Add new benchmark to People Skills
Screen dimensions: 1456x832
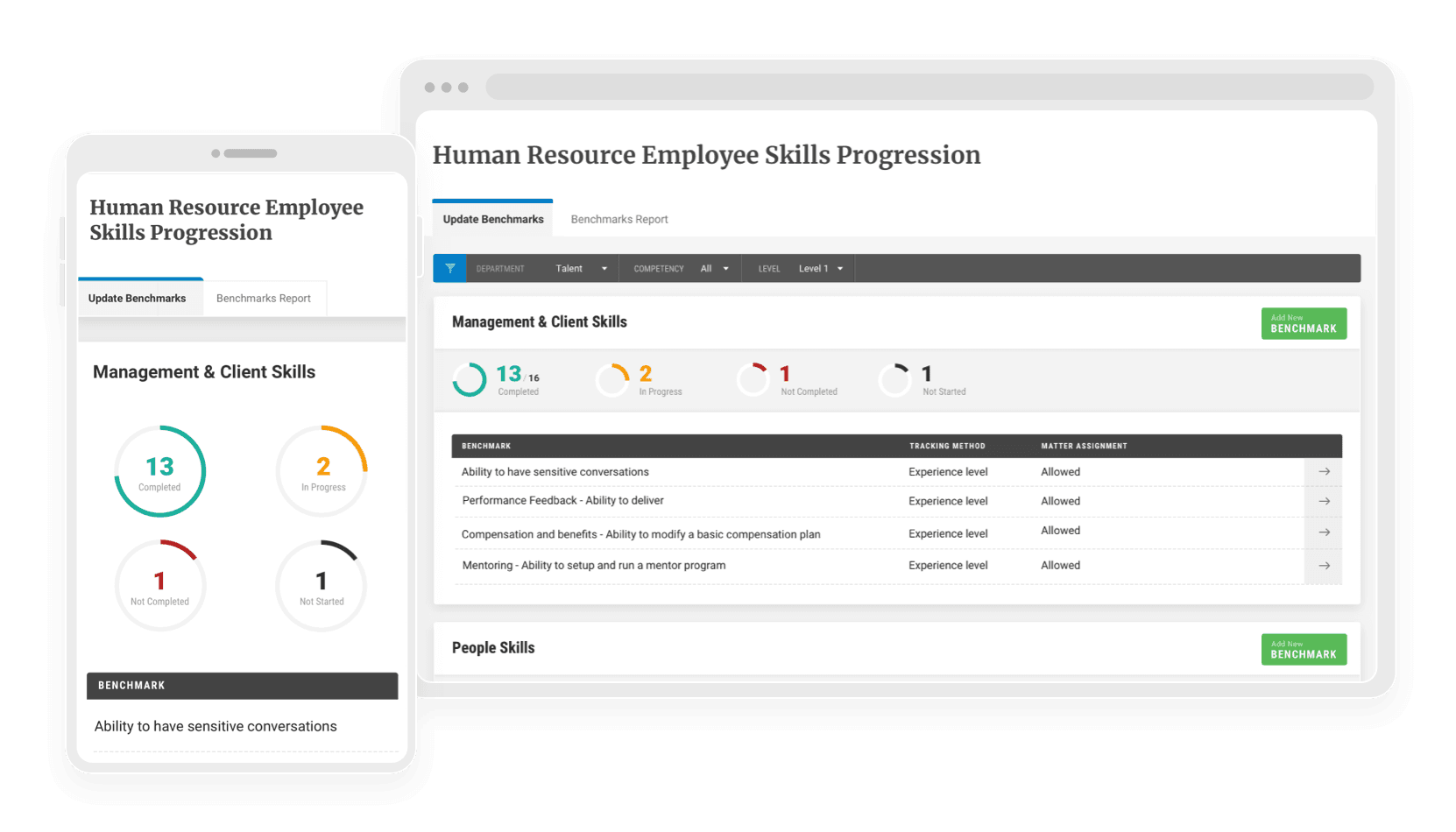pyautogui.click(x=1304, y=650)
